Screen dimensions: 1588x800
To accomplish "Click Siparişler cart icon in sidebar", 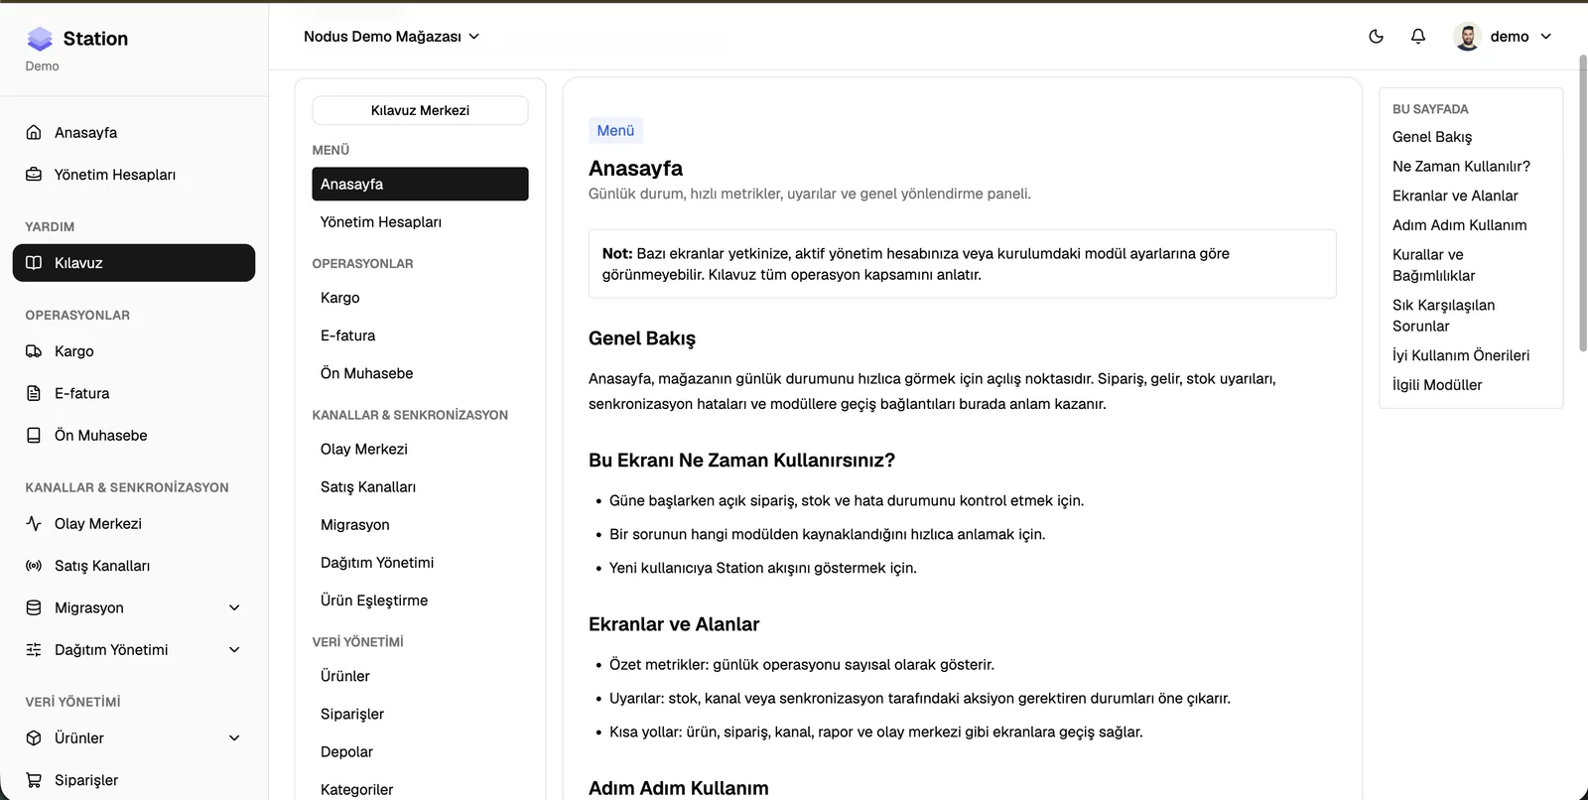I will click(x=34, y=780).
